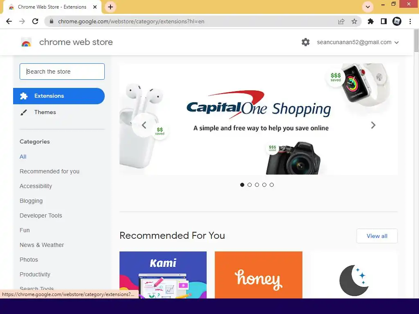Viewport: 419px width, 314px height.
Task: Go back with the browser back arrow
Action: tap(9, 21)
